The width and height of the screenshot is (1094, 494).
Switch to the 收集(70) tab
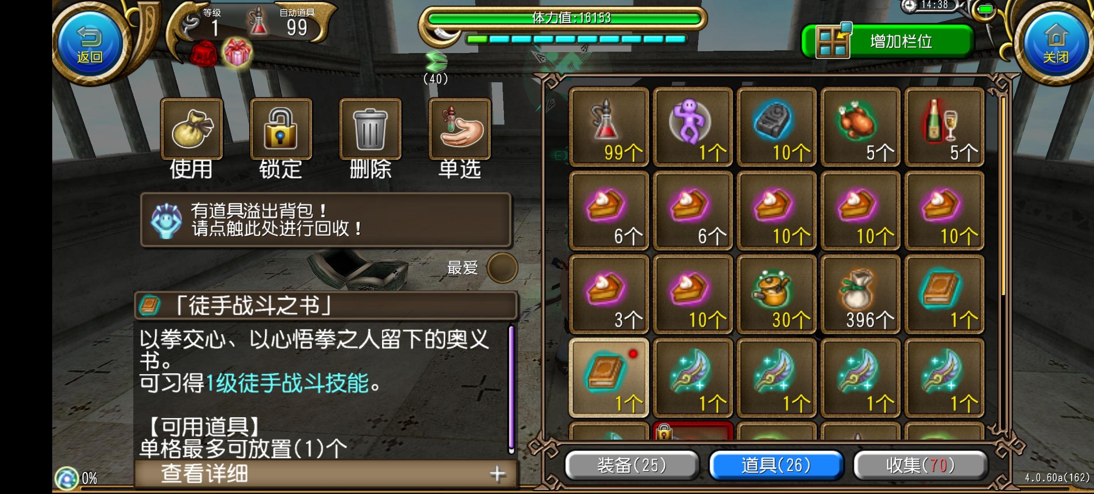920,465
